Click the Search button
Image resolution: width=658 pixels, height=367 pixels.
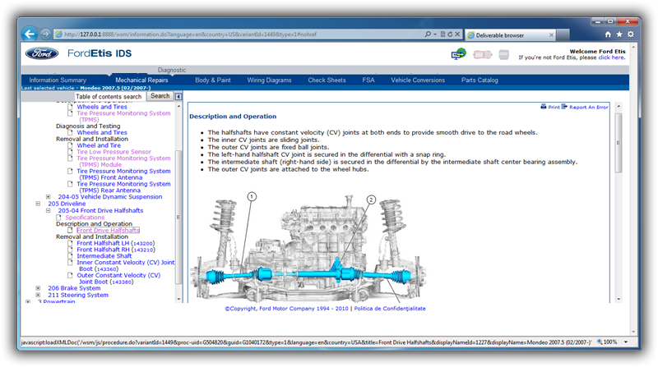[160, 96]
